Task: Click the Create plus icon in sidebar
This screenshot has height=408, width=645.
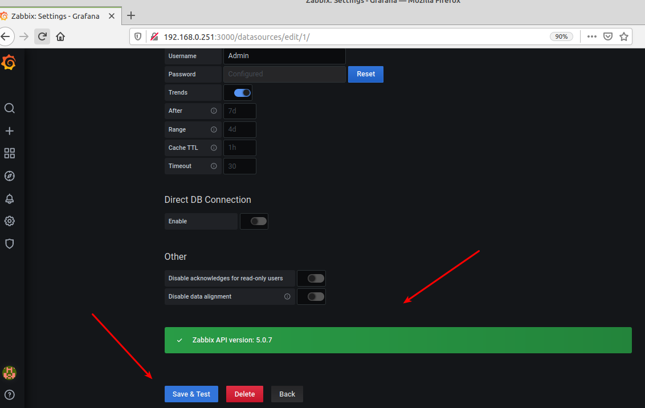Action: click(x=9, y=131)
